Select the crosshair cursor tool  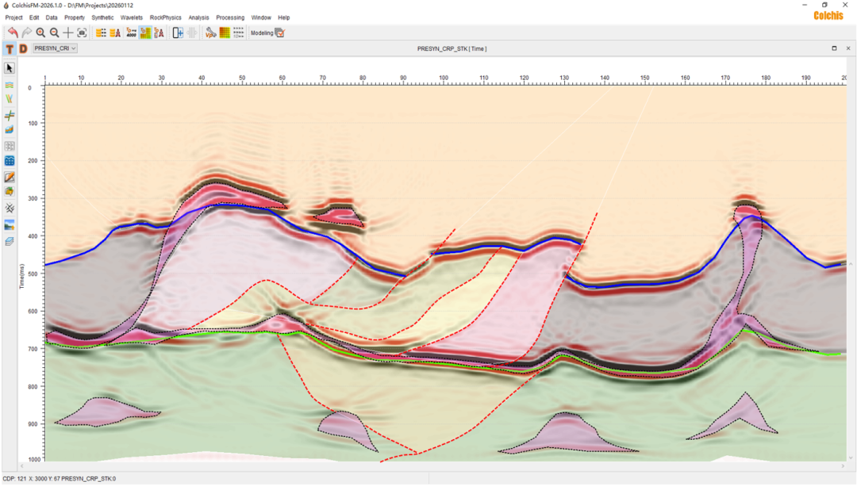click(67, 33)
